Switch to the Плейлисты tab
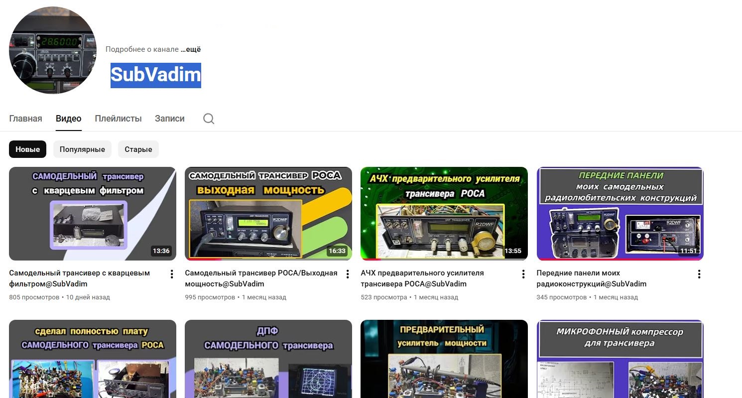Viewport: 742px width, 398px height. click(x=118, y=119)
